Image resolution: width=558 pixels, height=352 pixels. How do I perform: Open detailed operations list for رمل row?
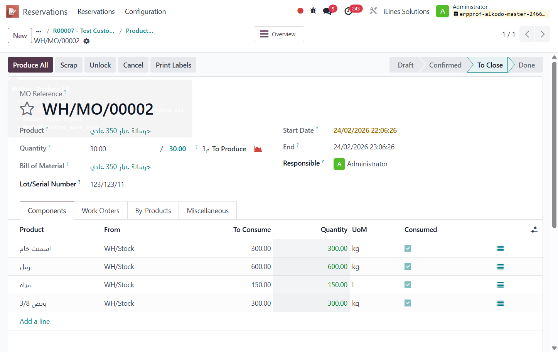coord(500,267)
